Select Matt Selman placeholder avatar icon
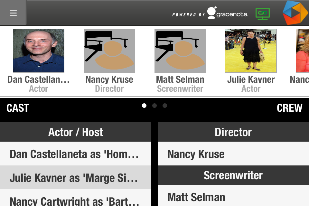Screen dimensions: 309x206 click(180, 51)
